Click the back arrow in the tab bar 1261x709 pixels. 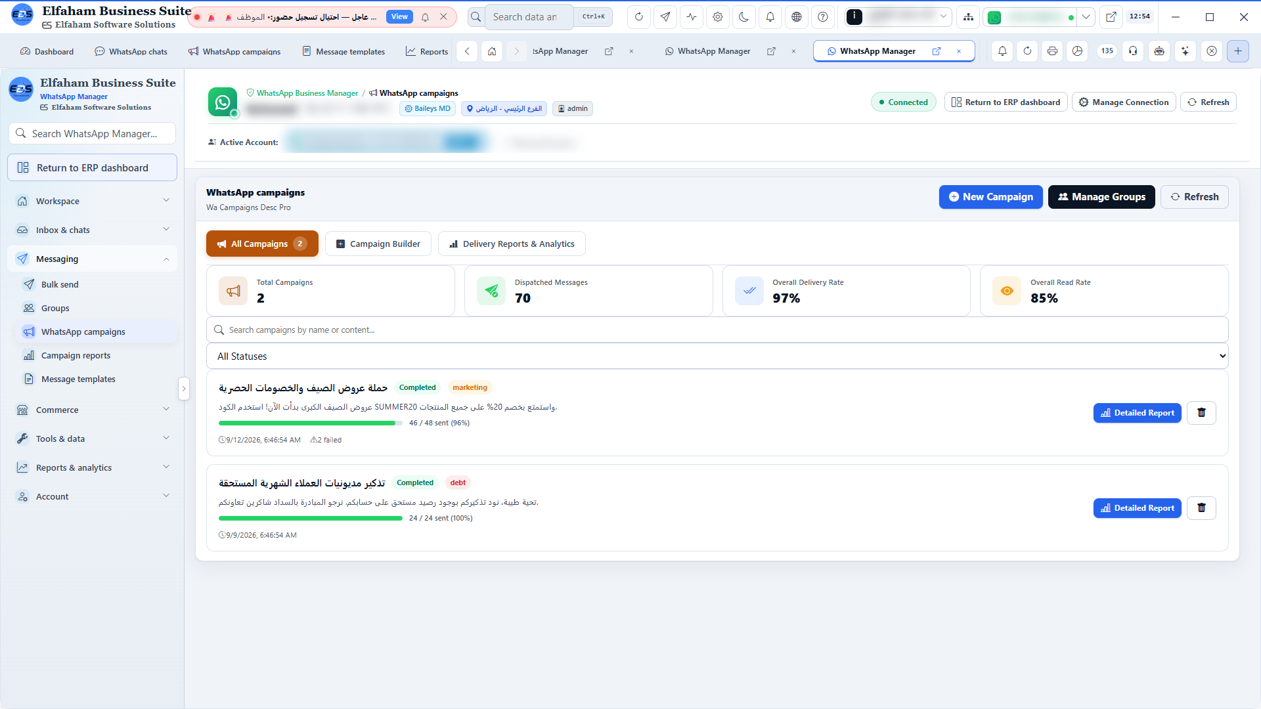[467, 51]
